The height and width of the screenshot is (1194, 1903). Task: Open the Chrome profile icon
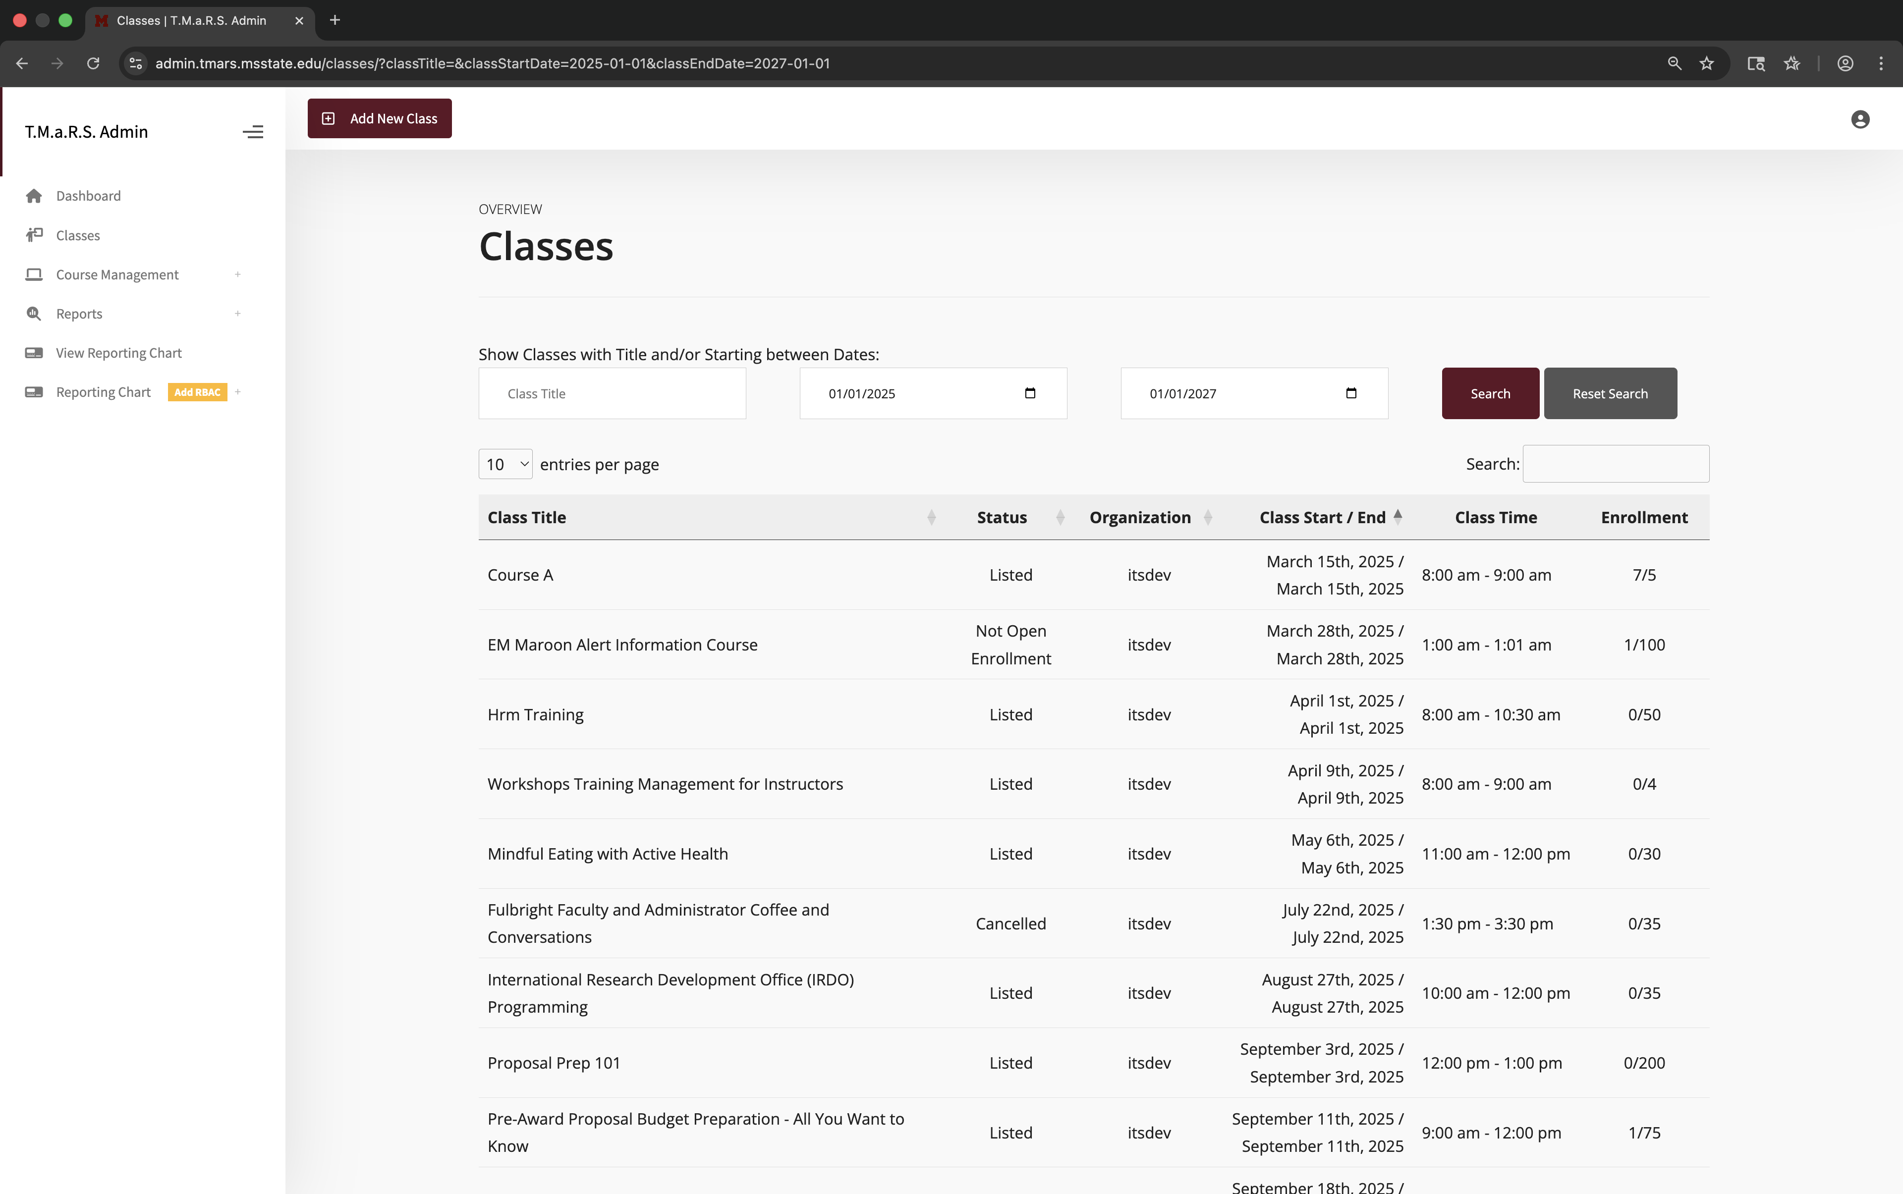(x=1845, y=63)
